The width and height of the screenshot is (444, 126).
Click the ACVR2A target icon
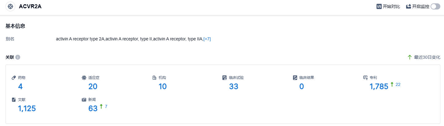point(10,6)
